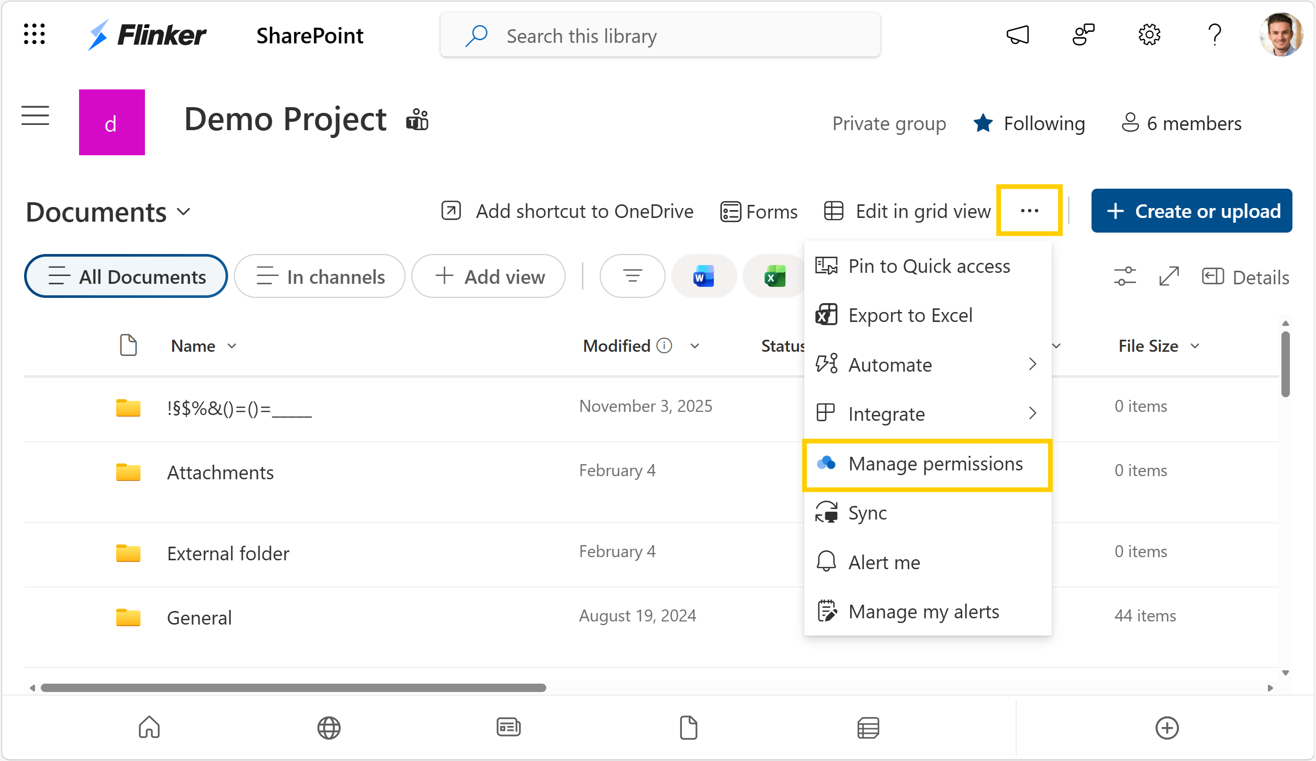Select Manage permissions from the menu

pos(935,464)
